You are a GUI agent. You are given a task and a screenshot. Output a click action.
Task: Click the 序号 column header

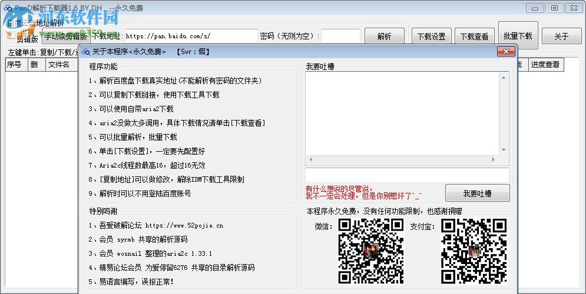(x=16, y=65)
